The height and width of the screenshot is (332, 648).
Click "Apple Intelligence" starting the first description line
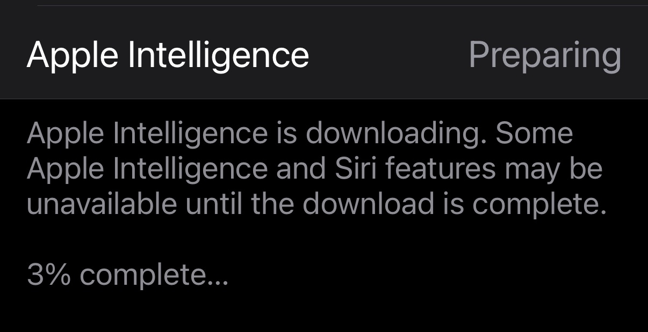147,134
